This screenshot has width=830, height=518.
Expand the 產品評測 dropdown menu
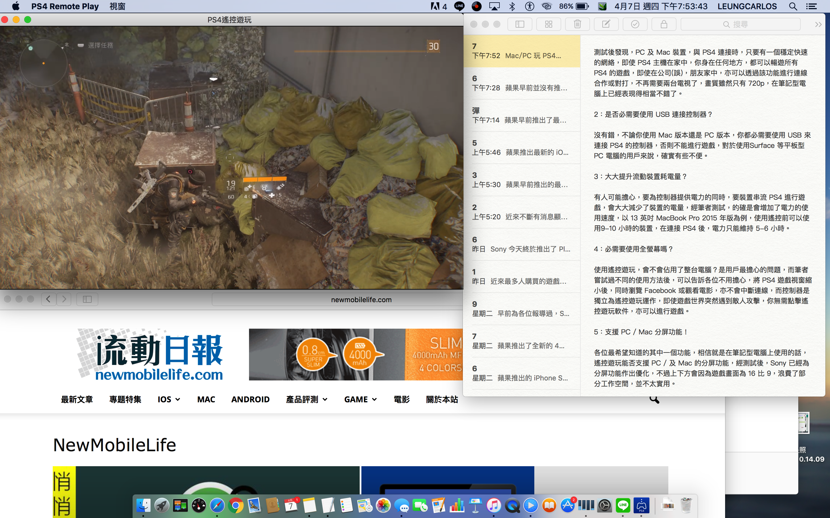coord(307,399)
